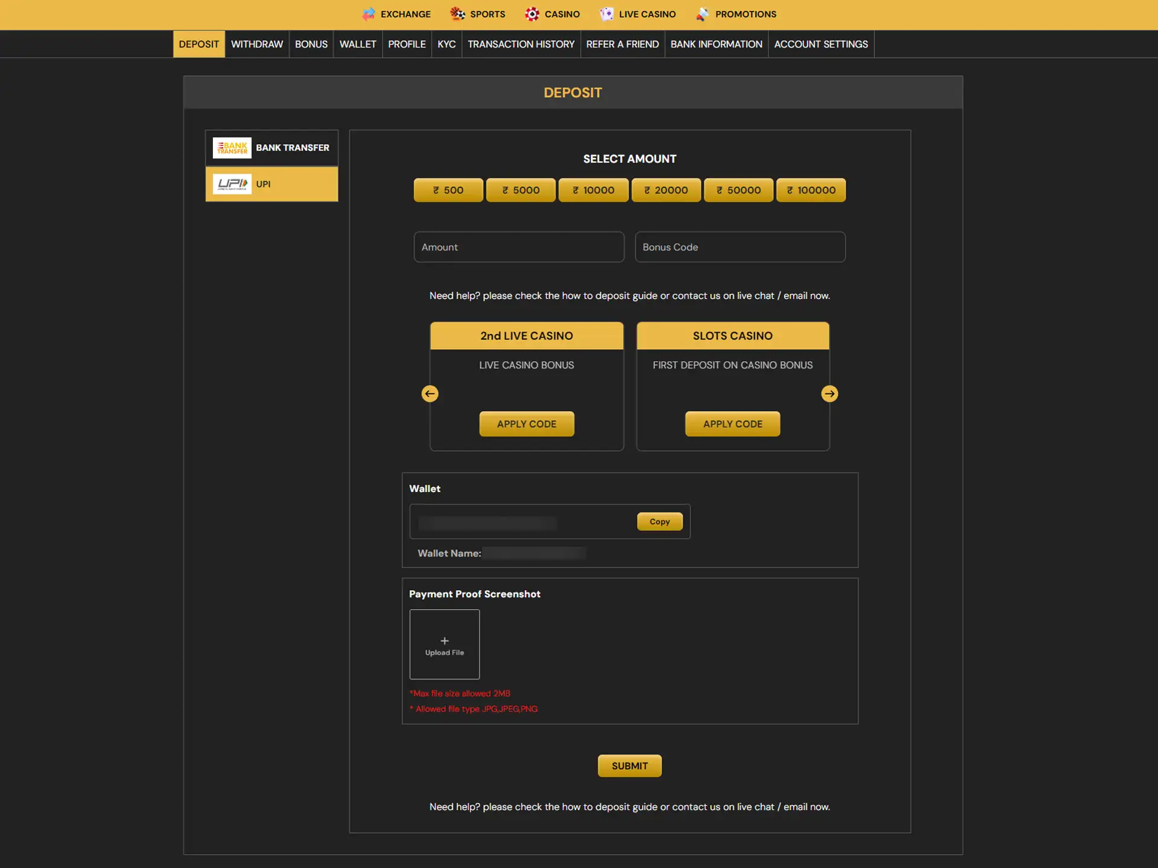
Task: Open the WITHDRAW tab
Action: (x=256, y=44)
